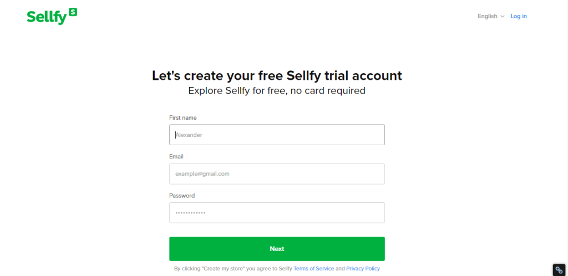Image resolution: width=568 pixels, height=276 pixels.
Task: Open the English language dropdown
Action: [x=491, y=16]
